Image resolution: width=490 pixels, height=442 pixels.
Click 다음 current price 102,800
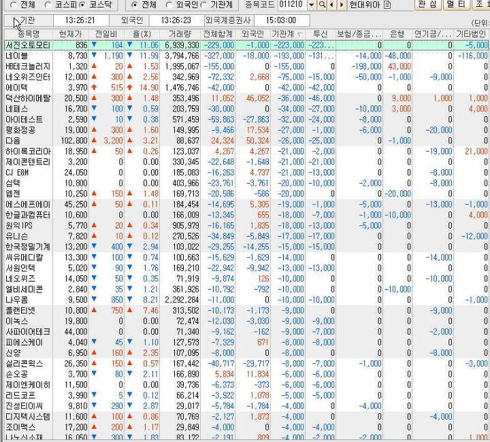pos(74,141)
